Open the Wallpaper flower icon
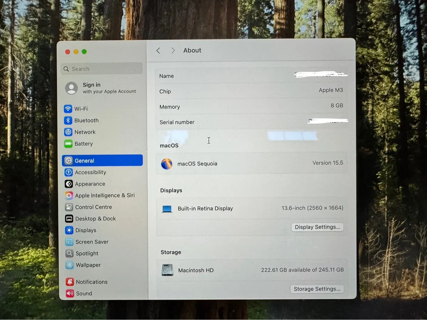Viewport: 427px width, 320px height. (x=69, y=265)
